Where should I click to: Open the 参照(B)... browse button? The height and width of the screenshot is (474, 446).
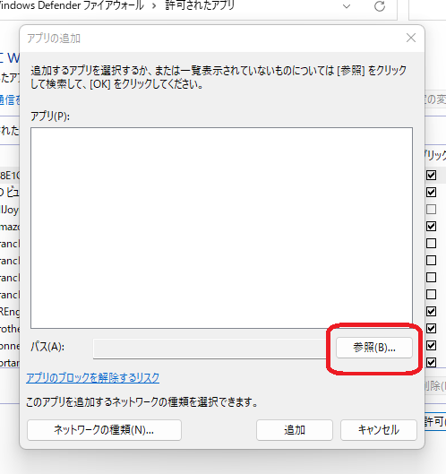tap(374, 348)
